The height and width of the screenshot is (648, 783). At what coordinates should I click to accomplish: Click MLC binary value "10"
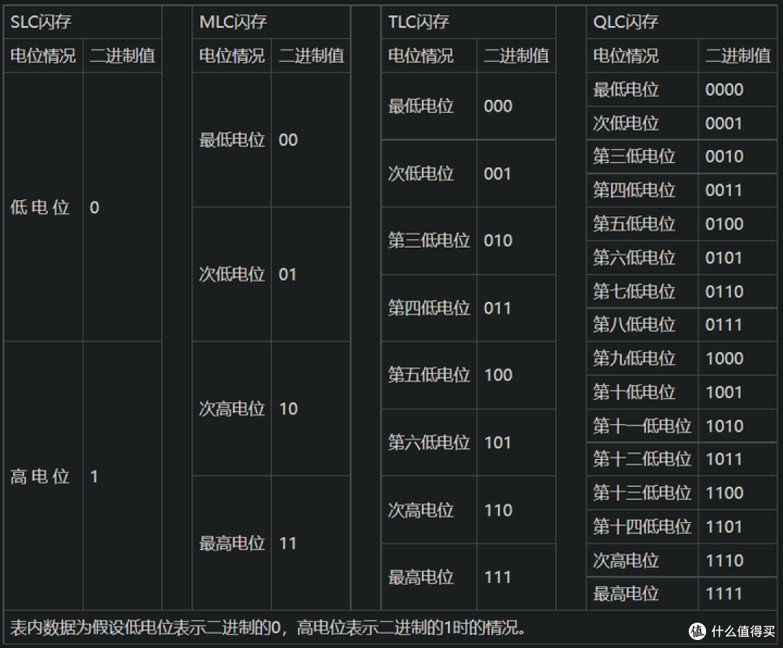pyautogui.click(x=288, y=409)
